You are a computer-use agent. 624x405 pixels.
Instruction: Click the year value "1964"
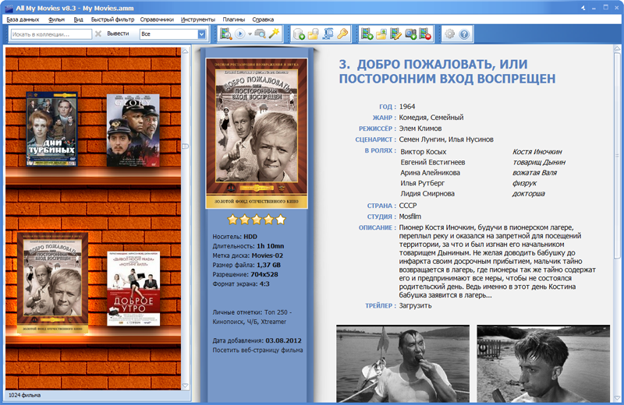[406, 107]
